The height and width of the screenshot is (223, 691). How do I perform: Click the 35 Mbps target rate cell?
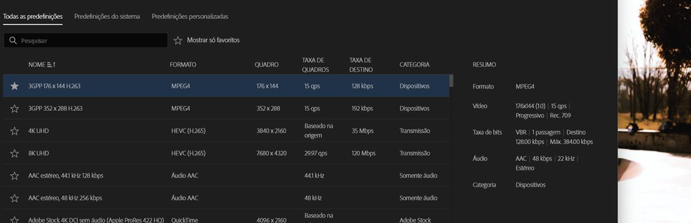coord(363,130)
